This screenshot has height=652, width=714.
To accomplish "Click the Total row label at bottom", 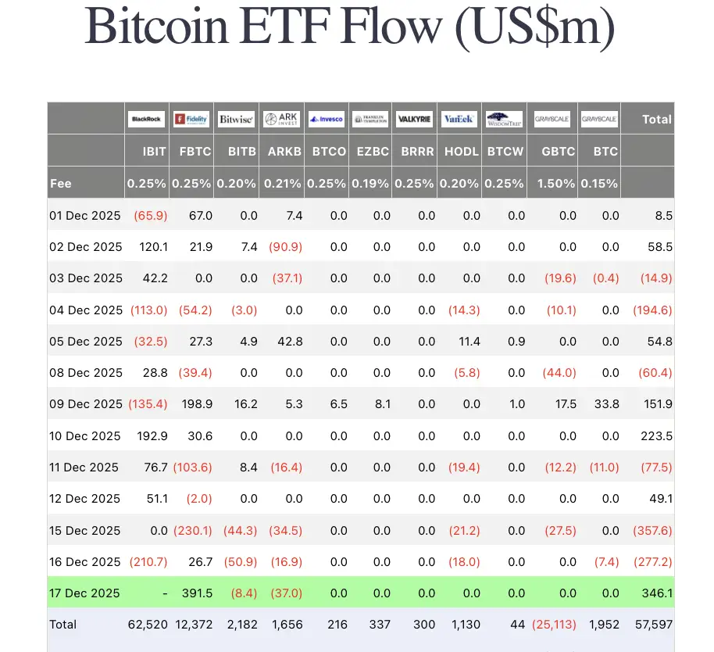I will [x=62, y=625].
